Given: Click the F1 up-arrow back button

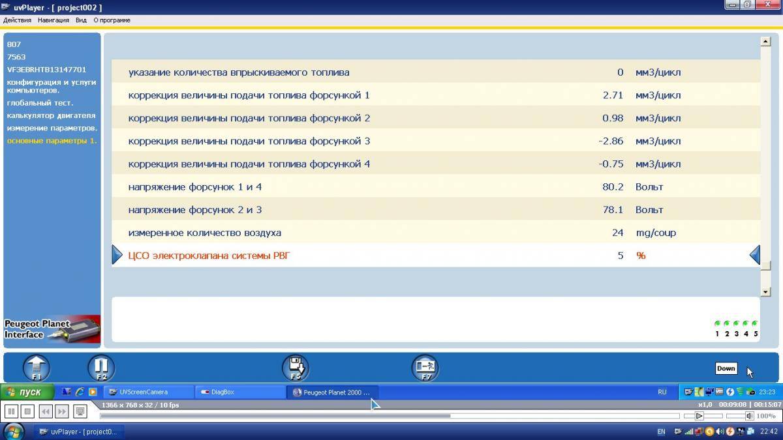Looking at the screenshot, I should 37,368.
